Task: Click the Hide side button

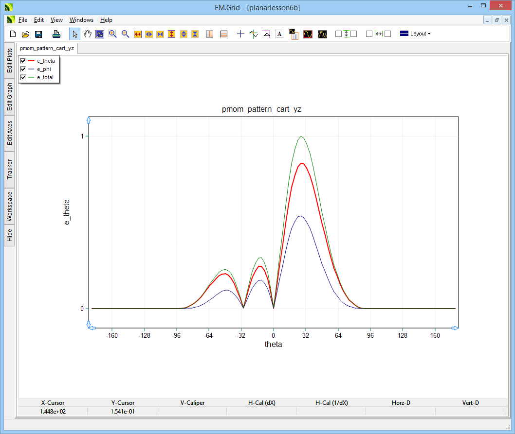Action: pyautogui.click(x=9, y=235)
